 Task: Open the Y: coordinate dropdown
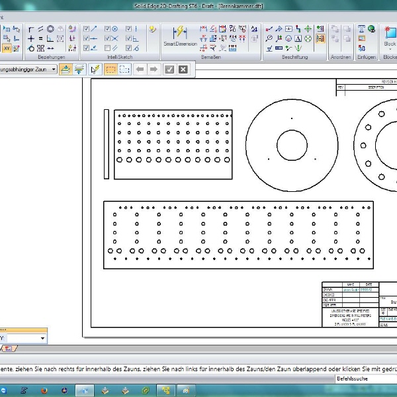click(42, 338)
